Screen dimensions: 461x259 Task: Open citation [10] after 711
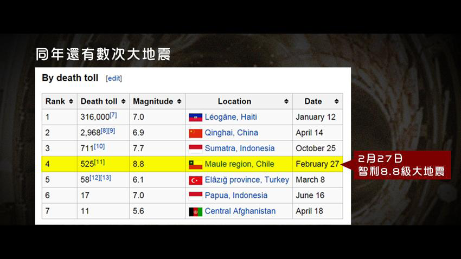pyautogui.click(x=99, y=146)
